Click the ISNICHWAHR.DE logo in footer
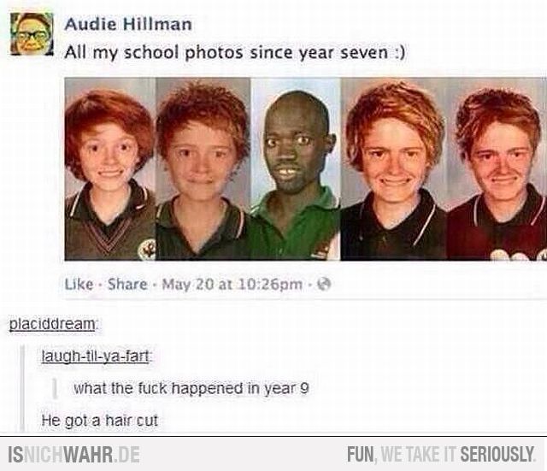This screenshot has width=547, height=471. pyautogui.click(x=74, y=455)
